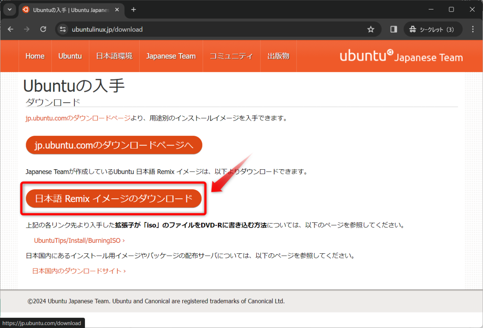This screenshot has width=483, height=328.
Task: Open the UbuntuTips/Install/BurningISO link
Action: 77,240
